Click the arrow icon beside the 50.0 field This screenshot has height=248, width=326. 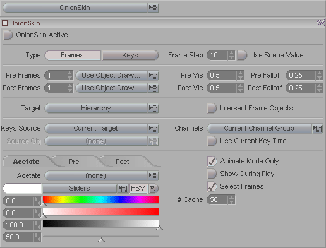(37, 237)
